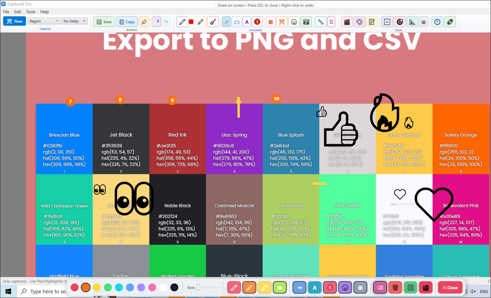The height and width of the screenshot is (298, 491).
Task: Select the green rectangle tool in drawing bar
Action: click(280, 287)
